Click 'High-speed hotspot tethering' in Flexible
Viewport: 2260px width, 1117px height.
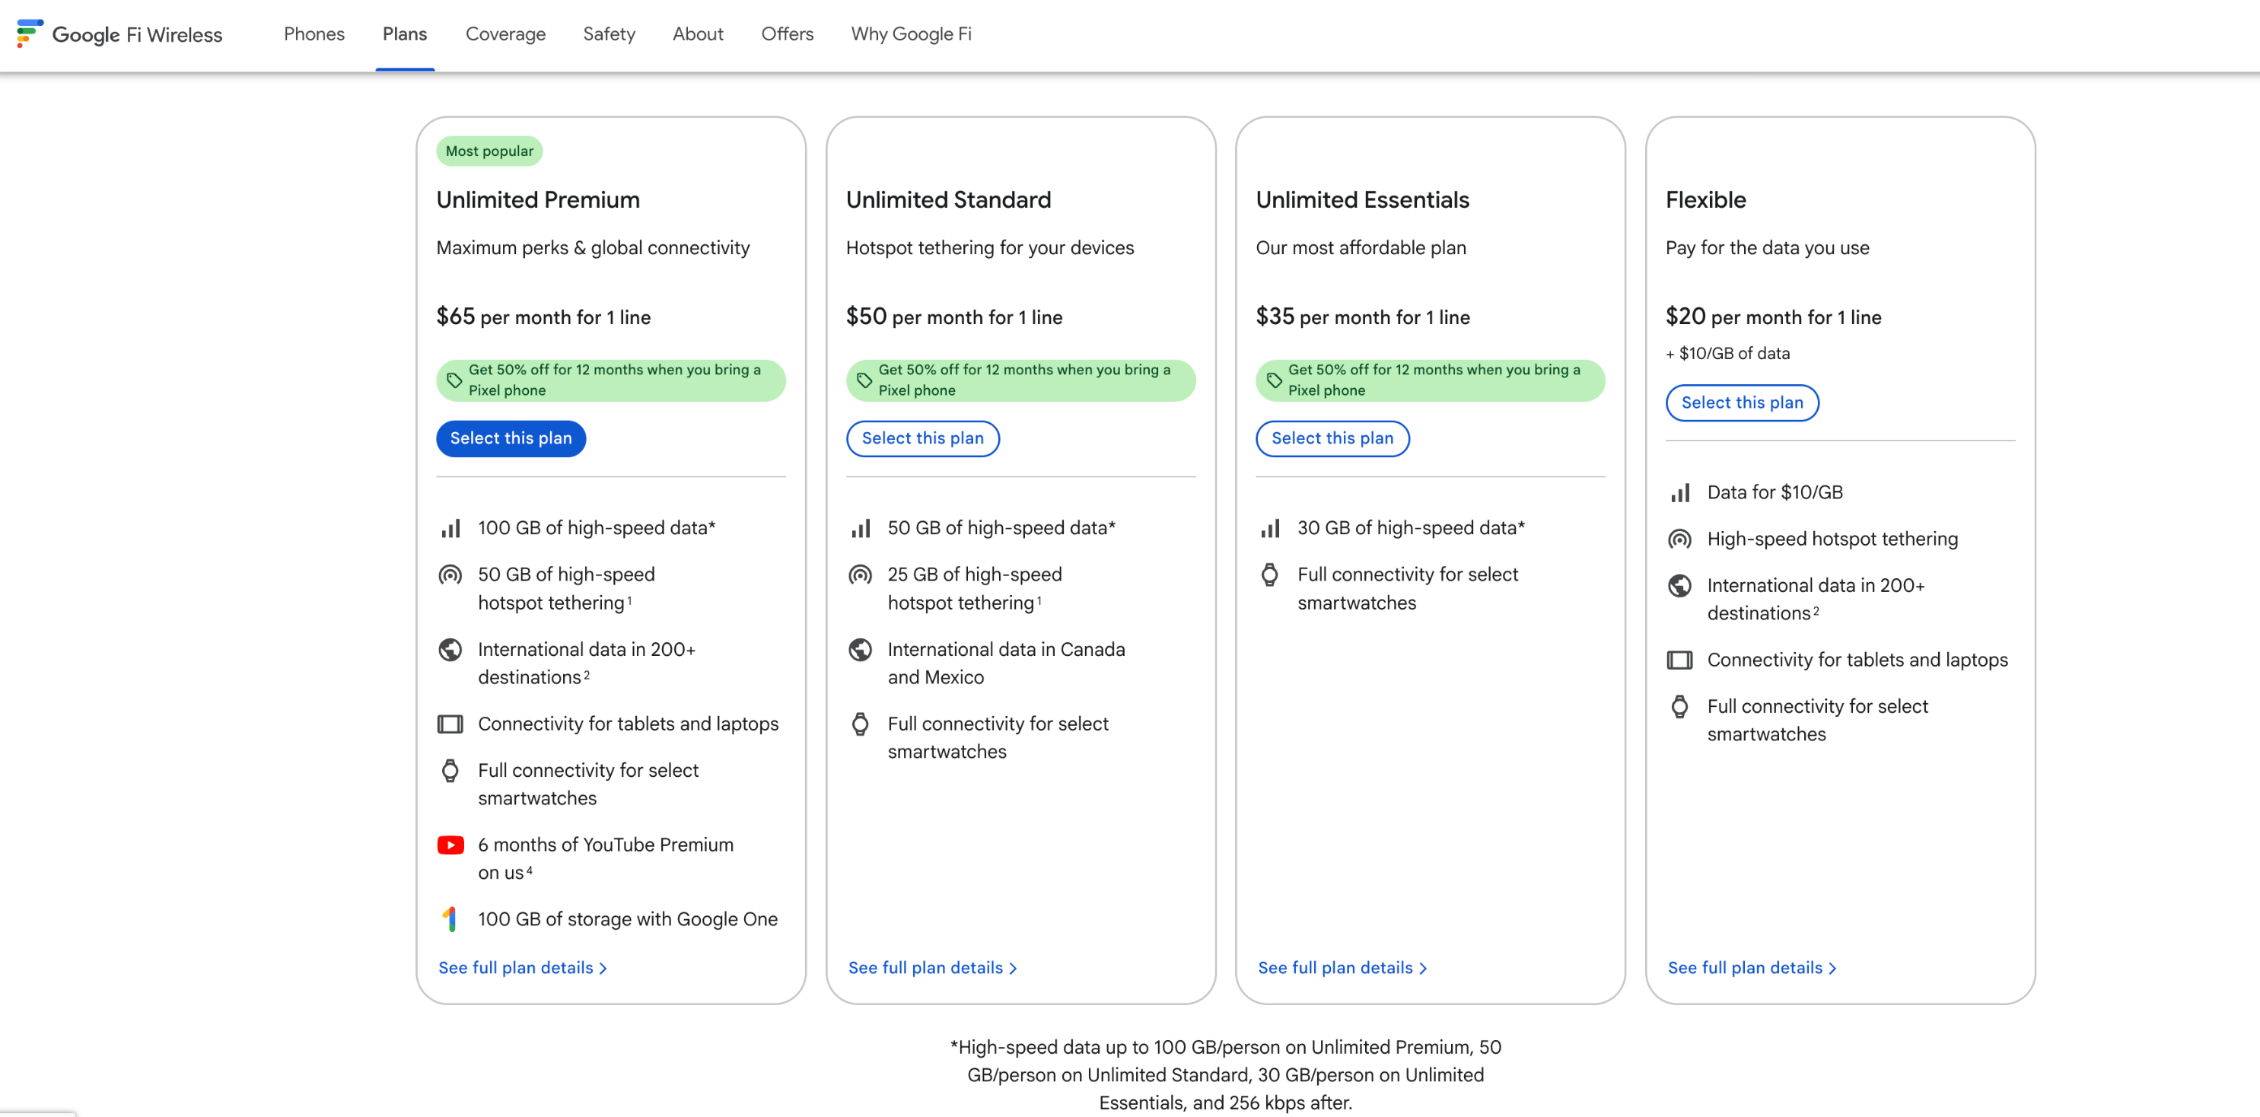1832,539
